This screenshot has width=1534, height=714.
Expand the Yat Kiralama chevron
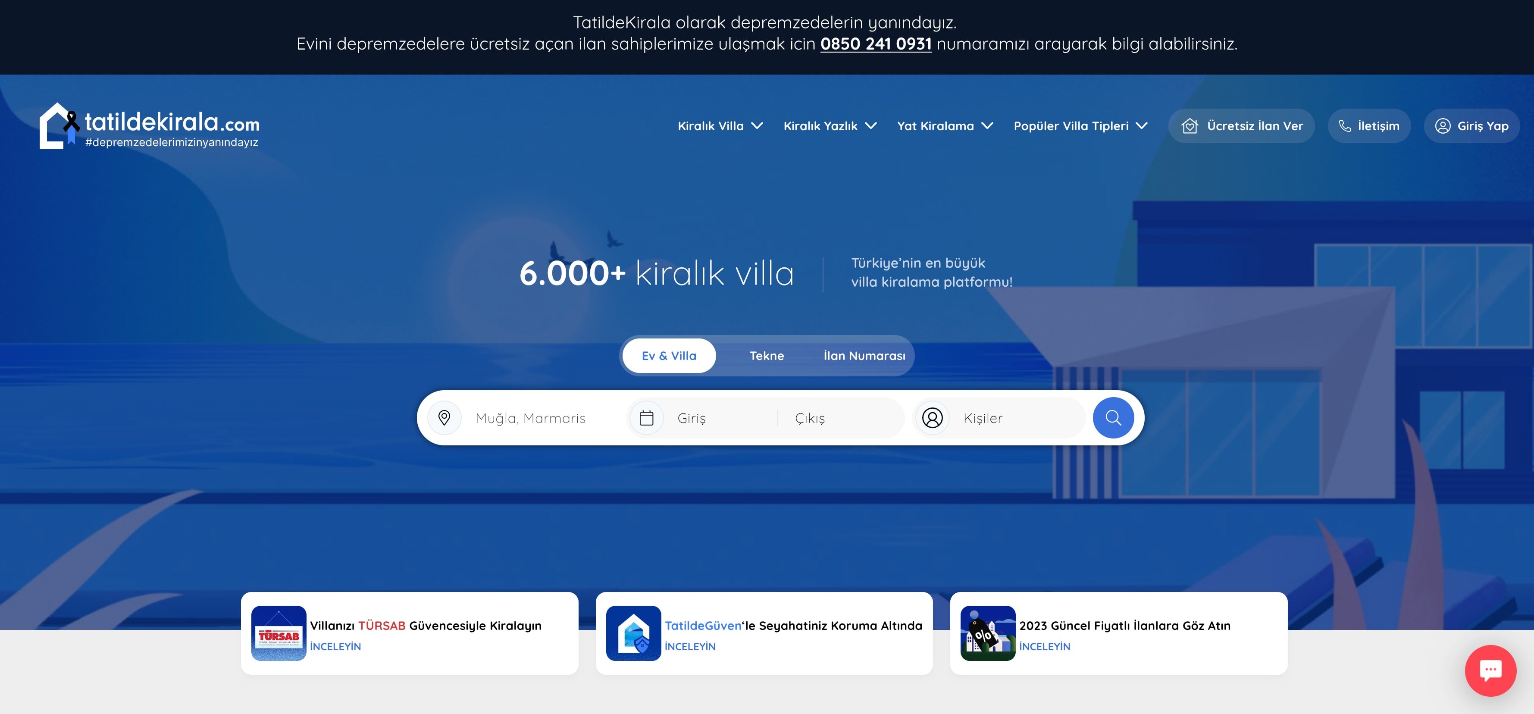click(x=987, y=125)
